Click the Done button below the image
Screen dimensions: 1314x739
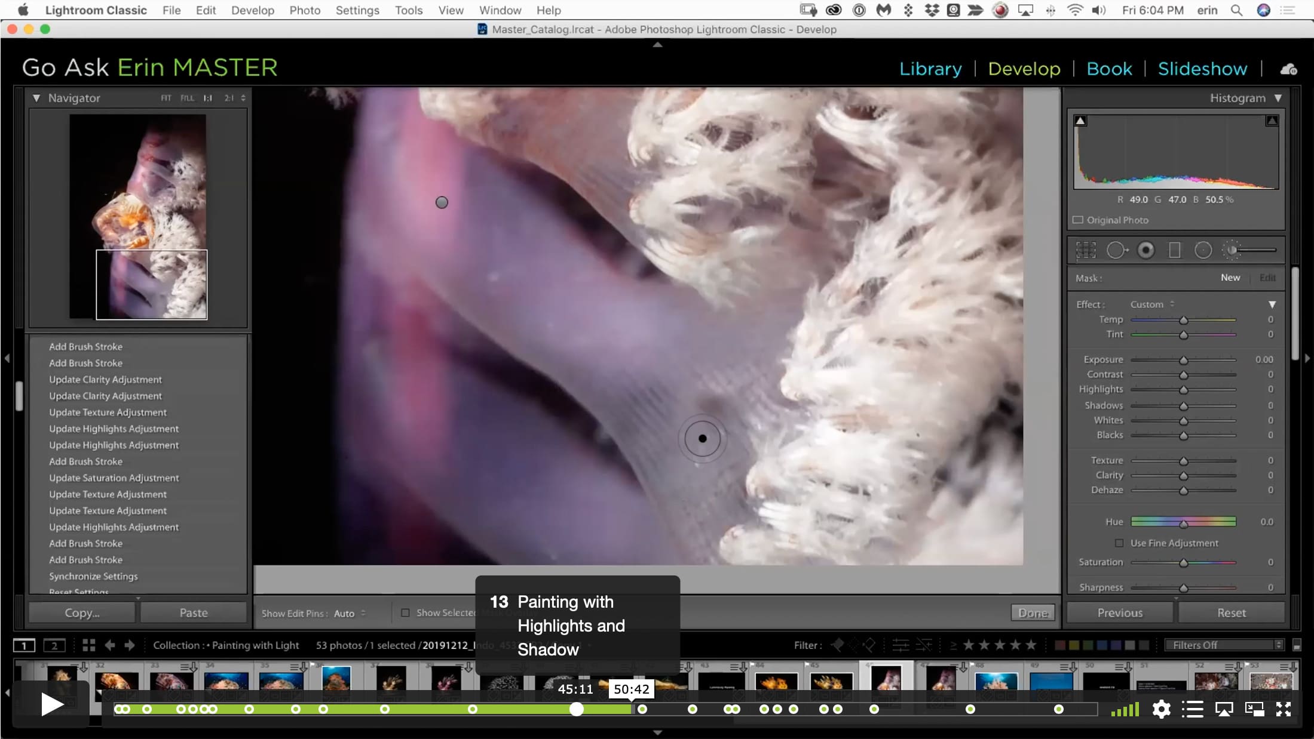pos(1033,612)
